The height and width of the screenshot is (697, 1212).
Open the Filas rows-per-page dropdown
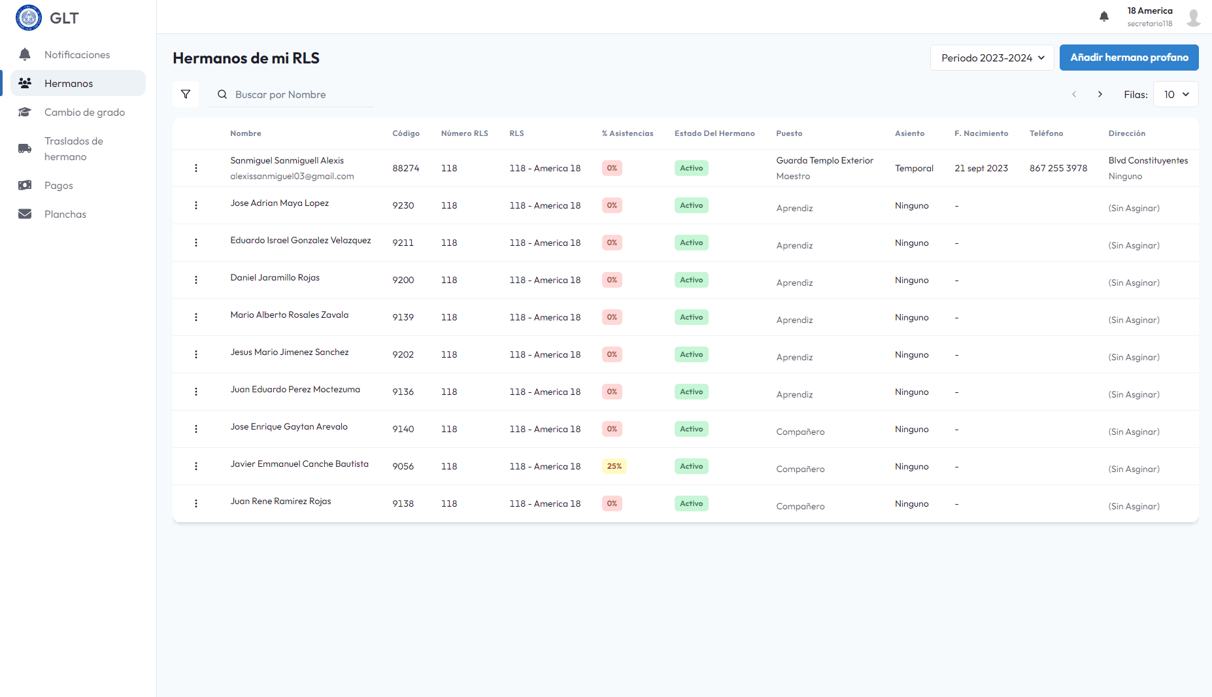[x=1175, y=94]
